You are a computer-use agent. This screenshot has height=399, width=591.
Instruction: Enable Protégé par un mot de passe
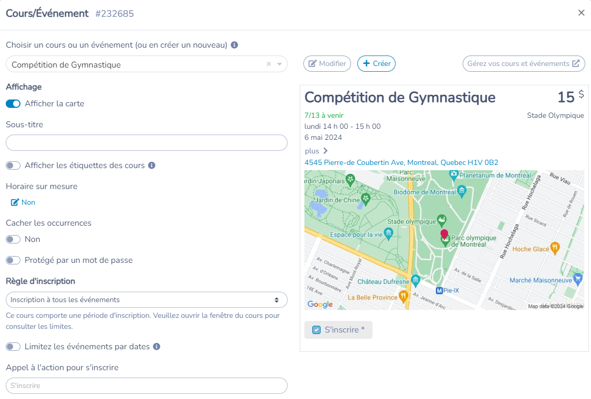(x=13, y=260)
